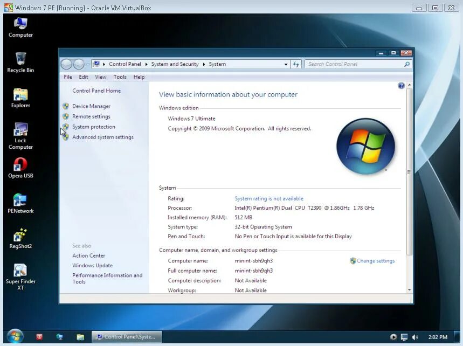Viewport: 463px width, 346px height.
Task: Expand the arrow after System and Security
Action: pos(204,64)
